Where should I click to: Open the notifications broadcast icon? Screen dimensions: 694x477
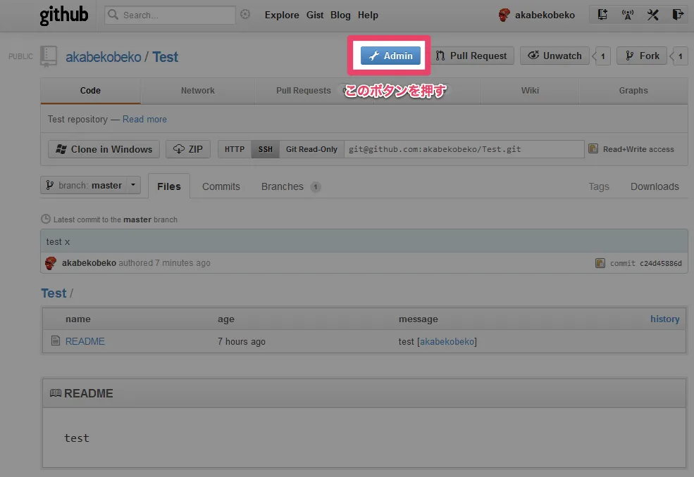[x=628, y=15]
